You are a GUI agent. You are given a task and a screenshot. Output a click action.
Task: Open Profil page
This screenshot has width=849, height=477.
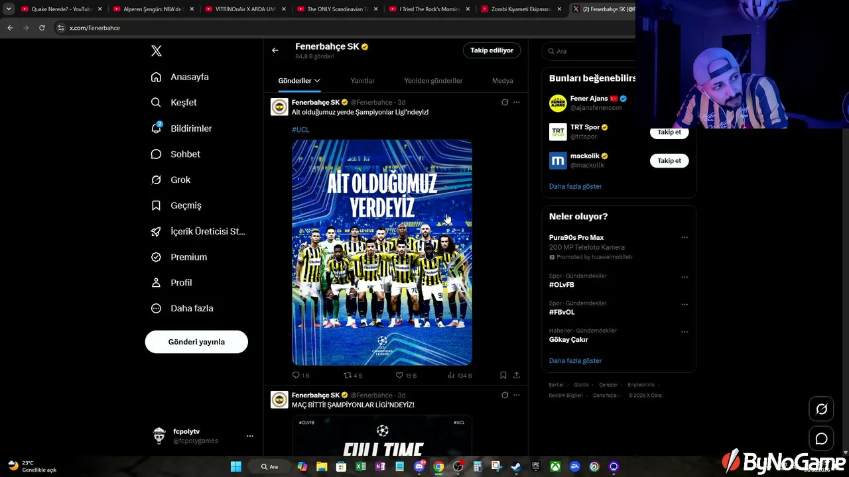(171, 282)
